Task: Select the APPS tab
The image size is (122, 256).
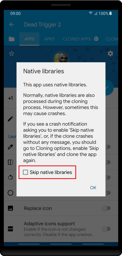Action: pyautogui.click(x=29, y=39)
